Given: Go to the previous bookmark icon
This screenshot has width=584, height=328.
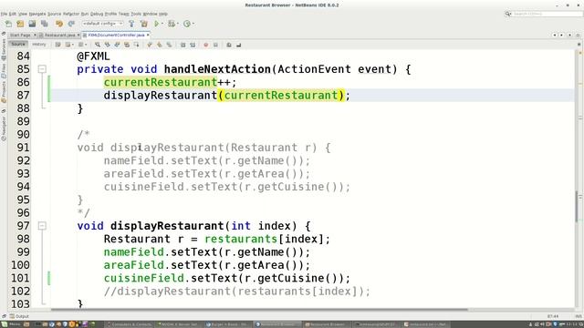Looking at the screenshot, I should pos(150,45).
